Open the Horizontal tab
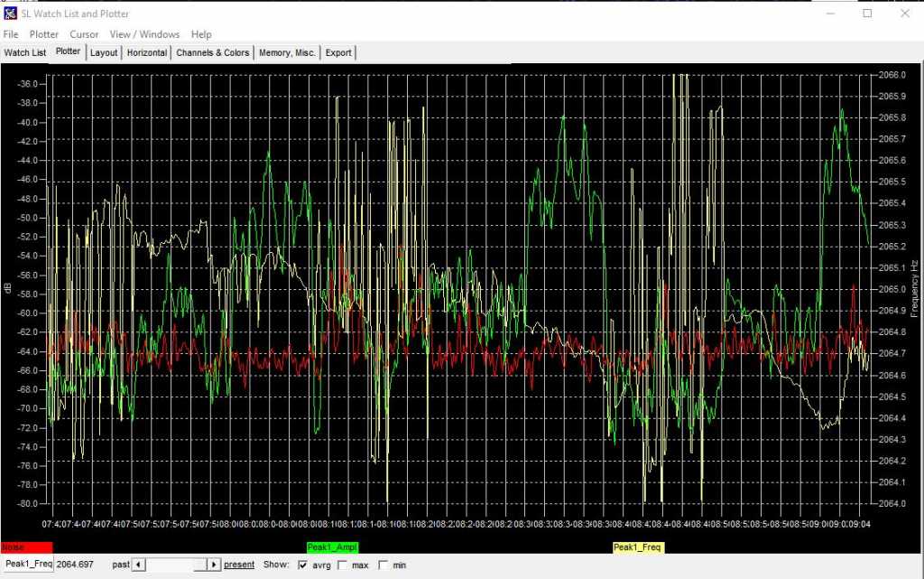Viewport: 924px width, 579px height. pyautogui.click(x=147, y=52)
